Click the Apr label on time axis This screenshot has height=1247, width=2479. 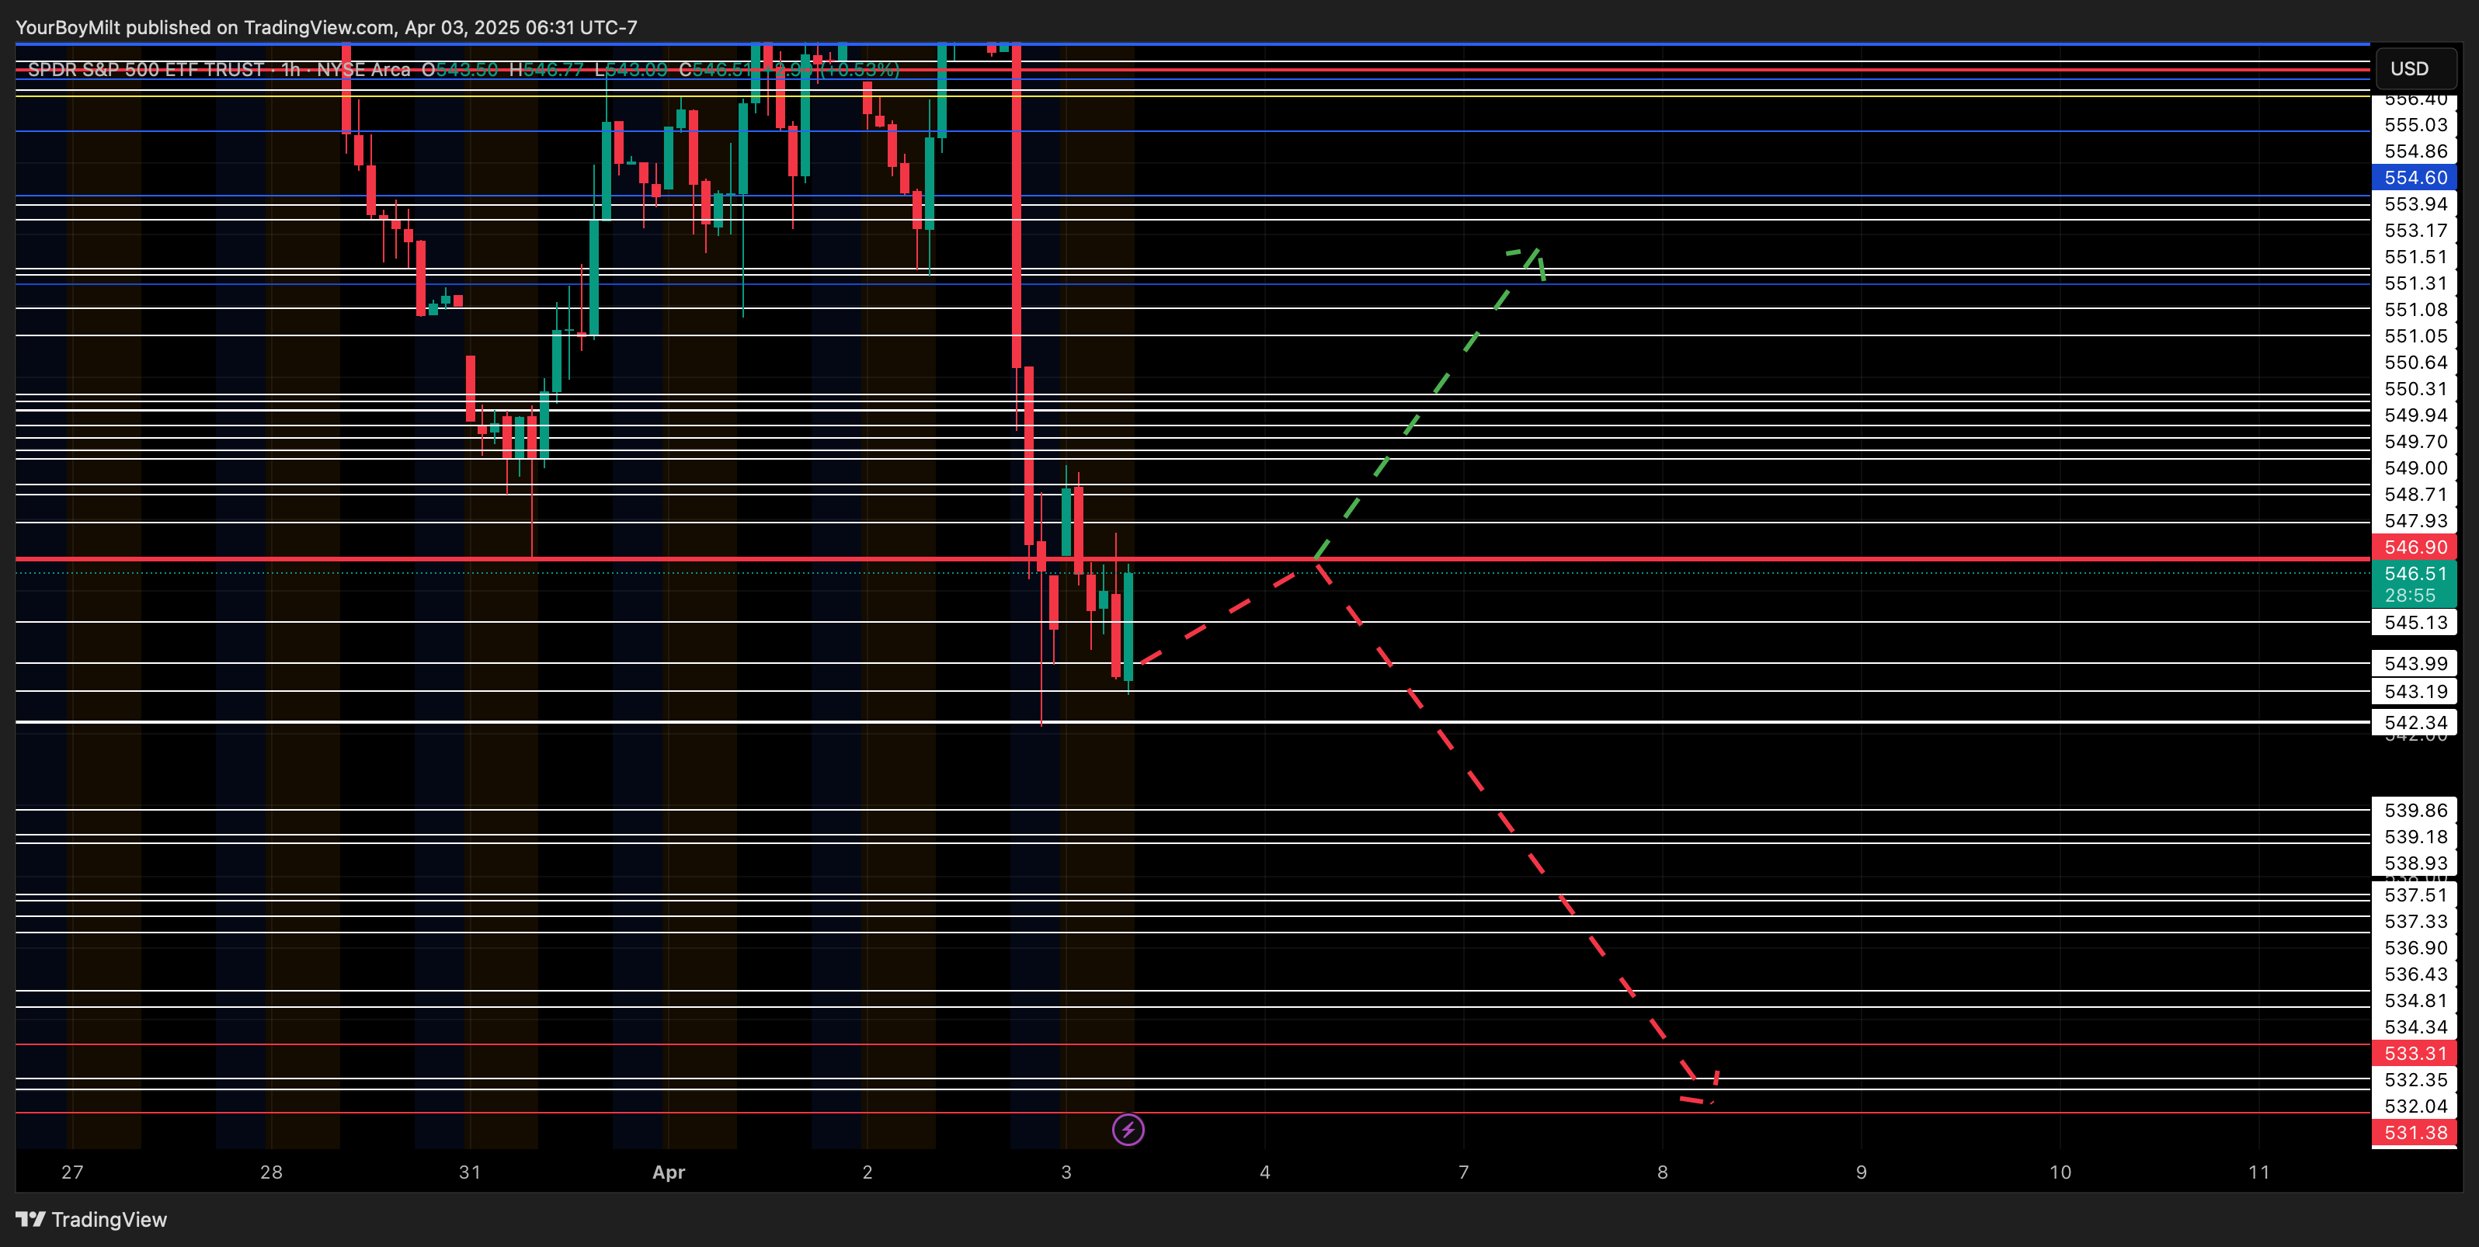point(668,1172)
